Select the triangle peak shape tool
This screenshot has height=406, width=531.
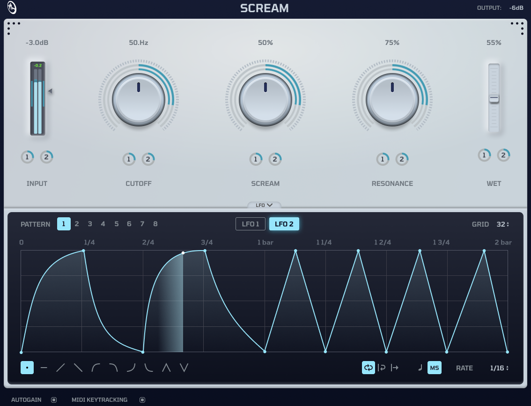click(166, 368)
